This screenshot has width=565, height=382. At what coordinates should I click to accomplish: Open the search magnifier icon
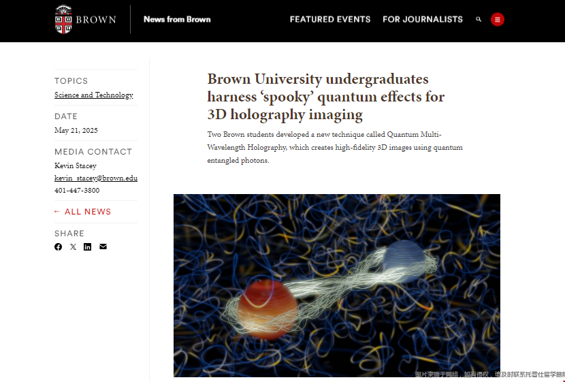[x=479, y=20]
